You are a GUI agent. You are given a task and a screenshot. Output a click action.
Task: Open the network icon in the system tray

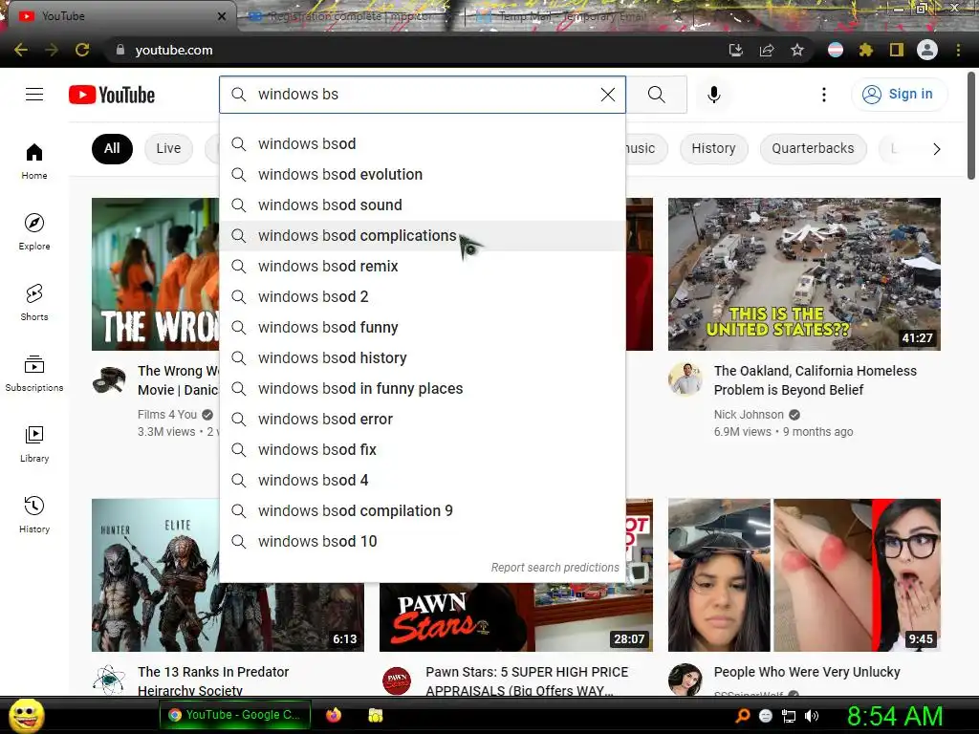pyautogui.click(x=789, y=716)
